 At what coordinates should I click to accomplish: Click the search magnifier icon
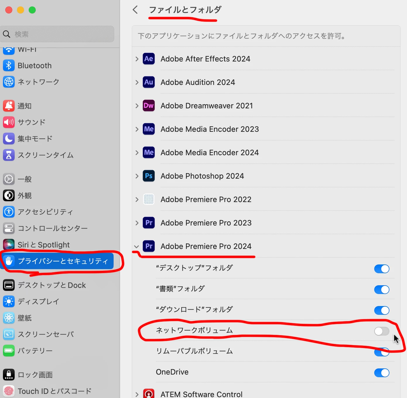pyautogui.click(x=6, y=34)
